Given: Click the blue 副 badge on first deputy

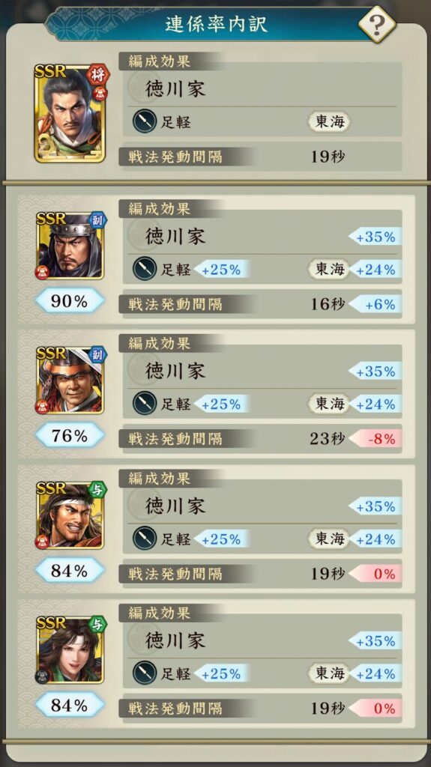Looking at the screenshot, I should click(x=97, y=219).
